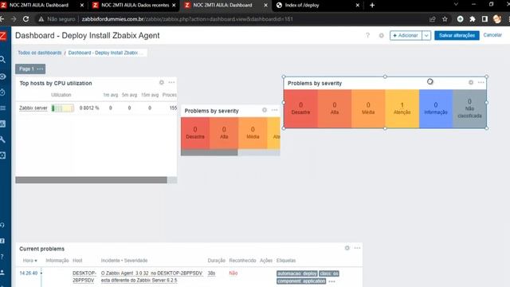
Task: Click the Não acknowledged link
Action: point(233,273)
